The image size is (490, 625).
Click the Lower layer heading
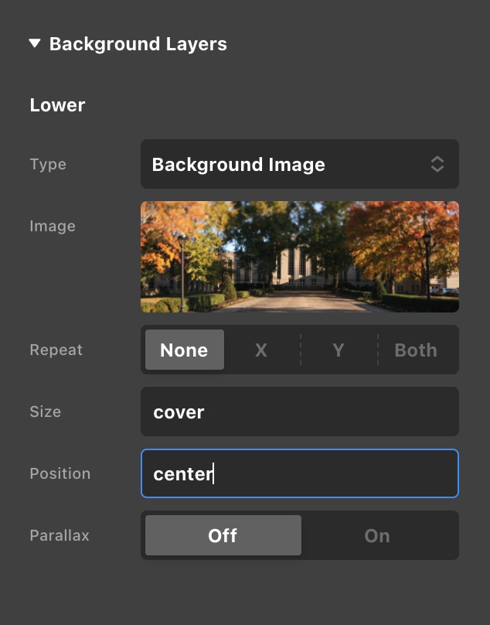pos(57,105)
